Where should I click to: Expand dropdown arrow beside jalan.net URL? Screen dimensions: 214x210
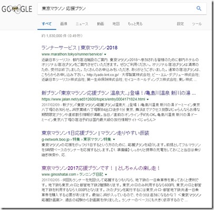pyautogui.click(x=148, y=99)
